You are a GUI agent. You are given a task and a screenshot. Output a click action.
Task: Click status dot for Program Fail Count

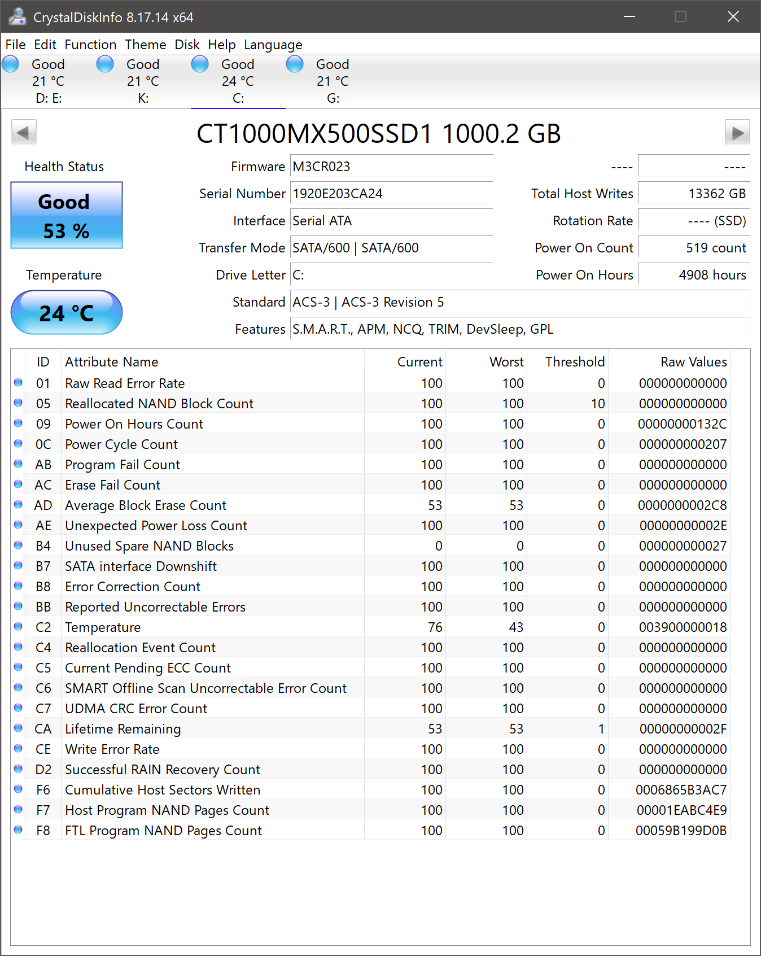click(18, 464)
